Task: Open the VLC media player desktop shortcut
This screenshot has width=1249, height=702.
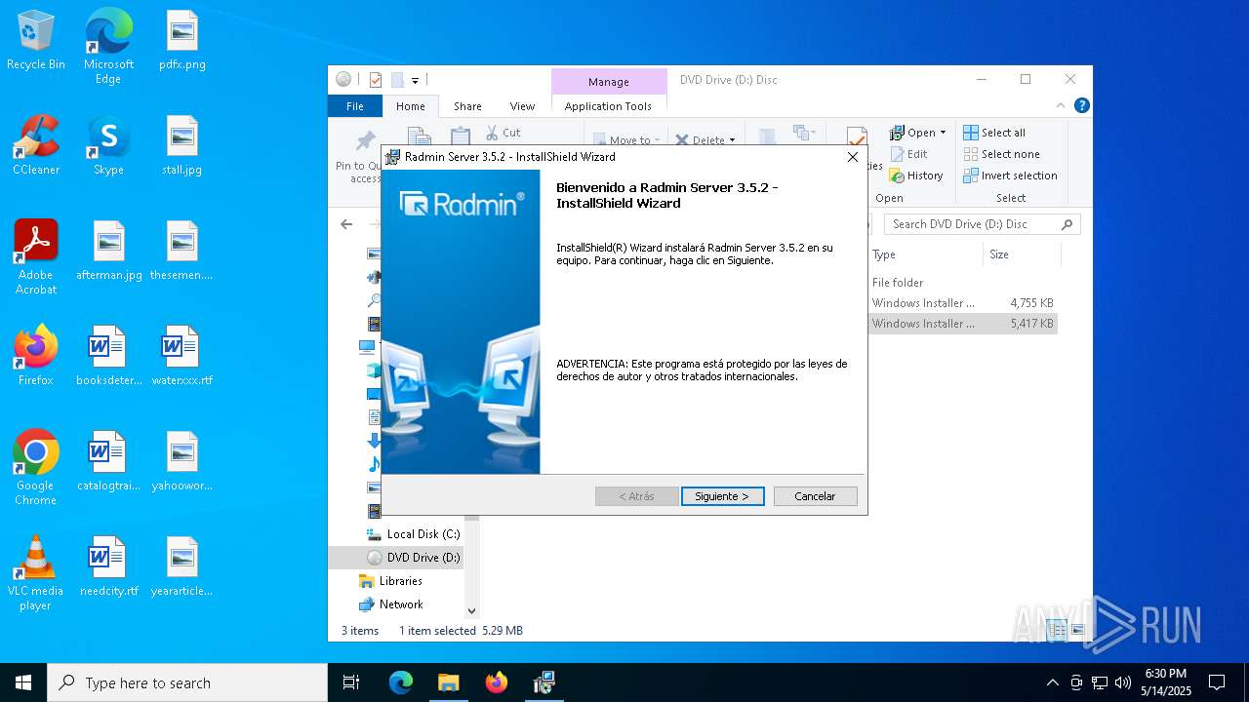Action: (x=36, y=573)
